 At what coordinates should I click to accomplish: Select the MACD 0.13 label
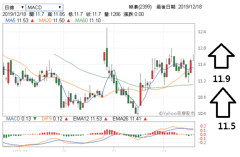18,119
